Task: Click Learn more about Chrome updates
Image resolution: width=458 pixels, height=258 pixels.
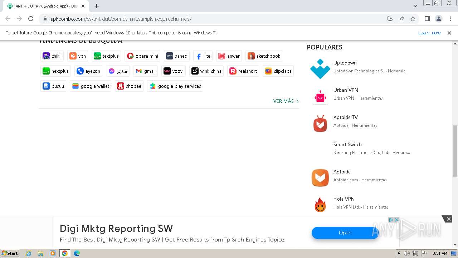Action: (429, 33)
